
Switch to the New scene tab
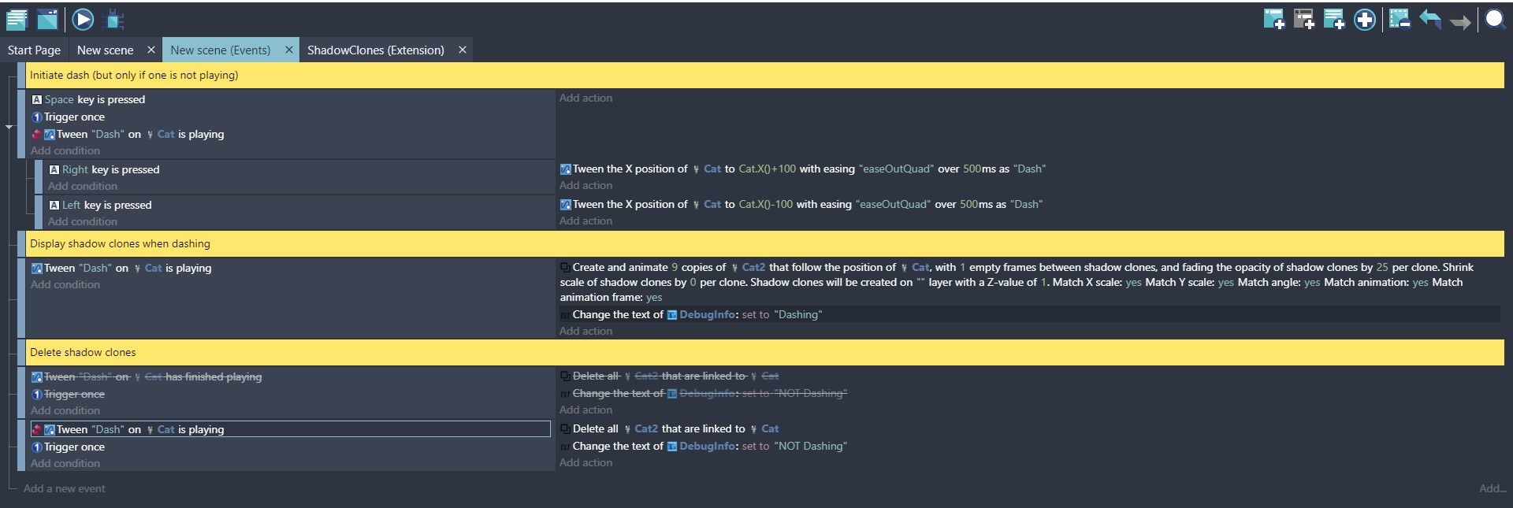tap(106, 50)
